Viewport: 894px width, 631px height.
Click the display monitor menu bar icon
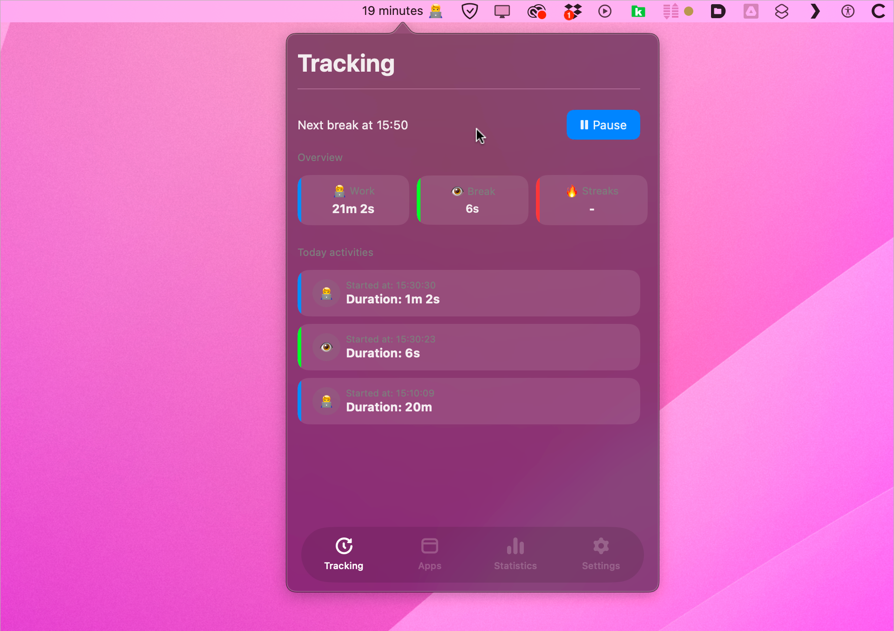tap(502, 11)
